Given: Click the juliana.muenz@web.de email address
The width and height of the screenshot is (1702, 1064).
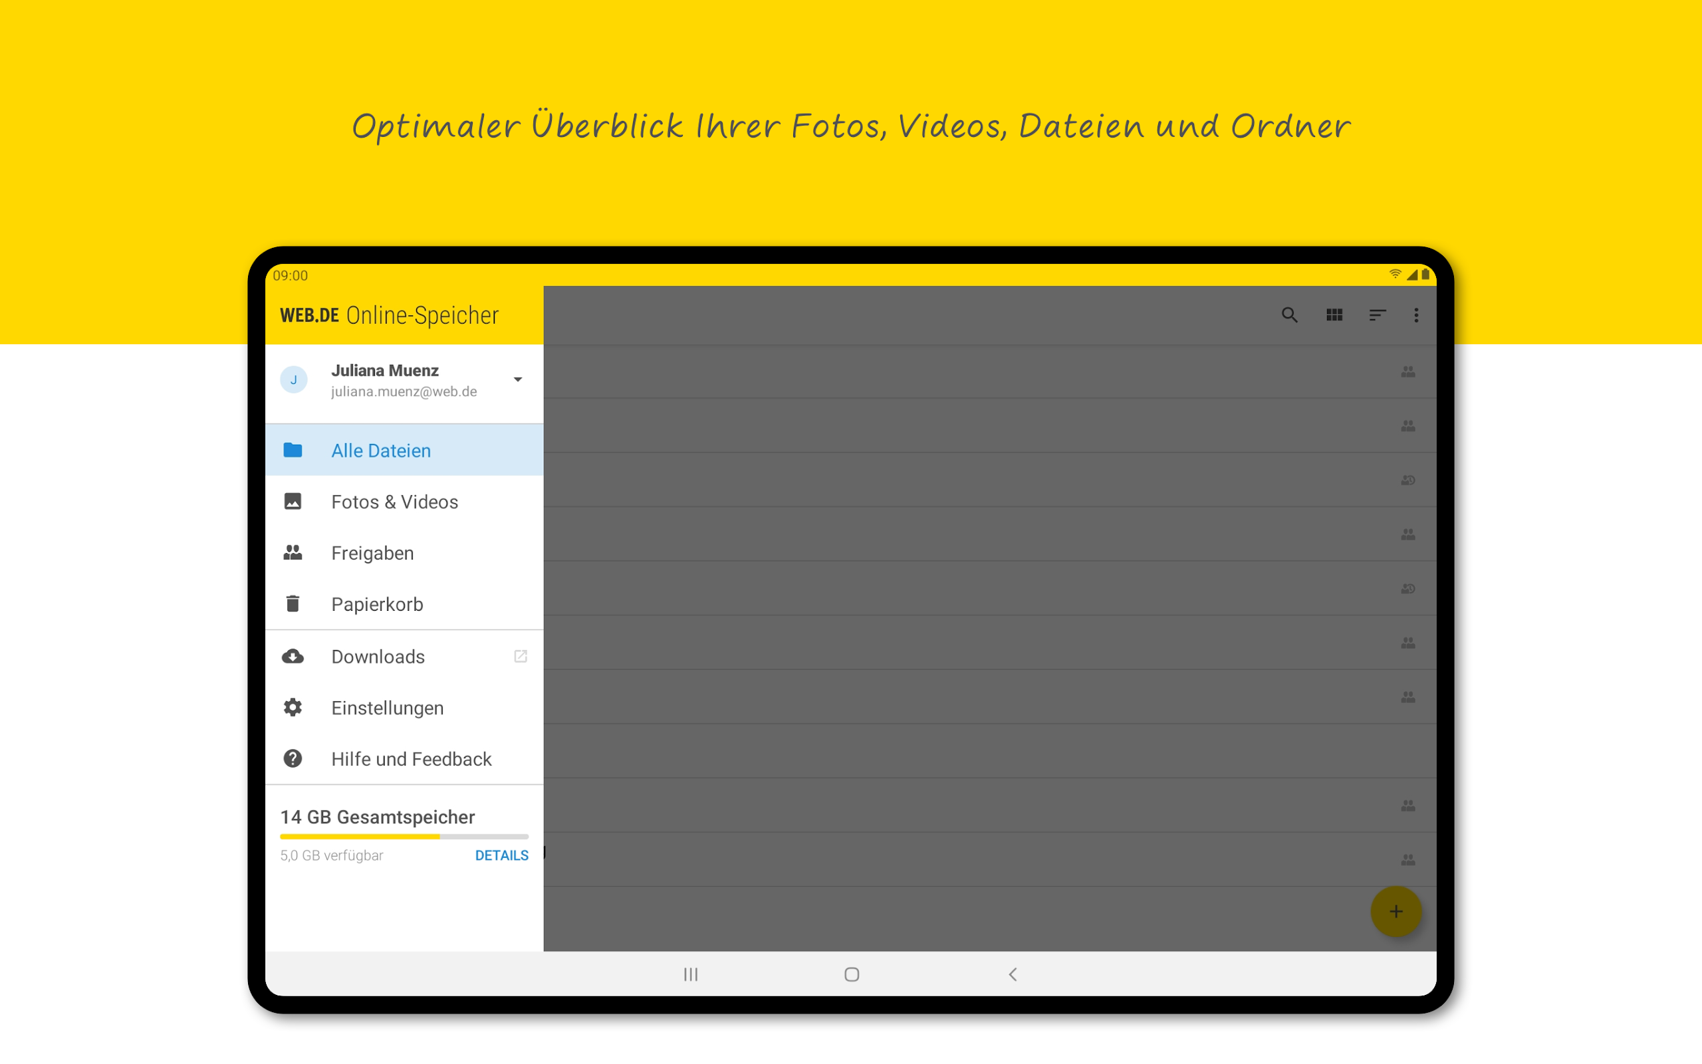Looking at the screenshot, I should (404, 391).
